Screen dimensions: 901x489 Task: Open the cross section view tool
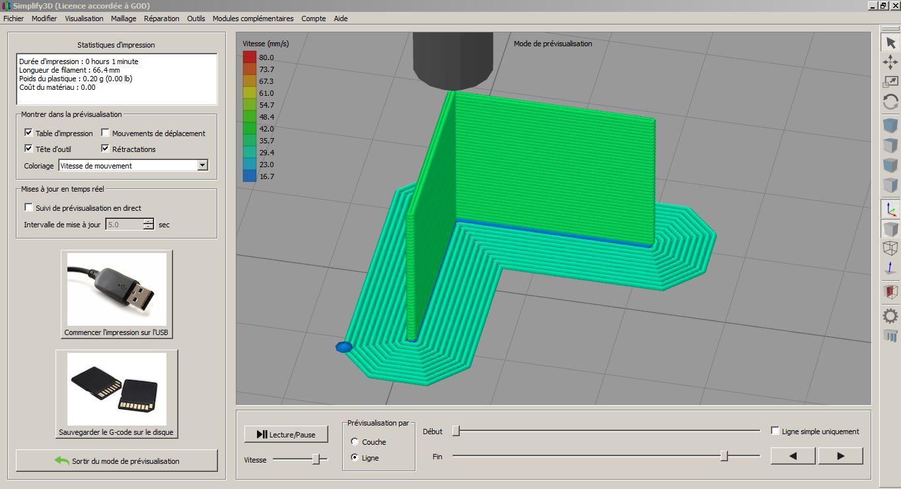890,291
